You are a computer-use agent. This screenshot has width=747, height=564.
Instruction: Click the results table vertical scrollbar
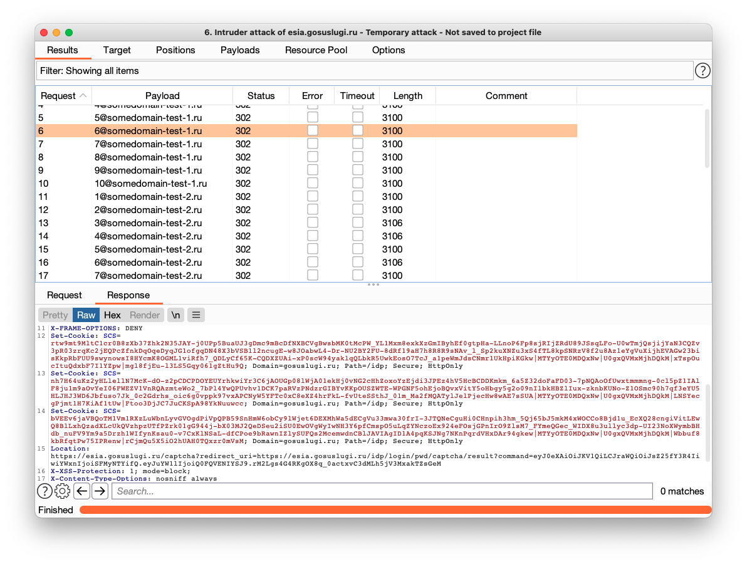click(707, 138)
